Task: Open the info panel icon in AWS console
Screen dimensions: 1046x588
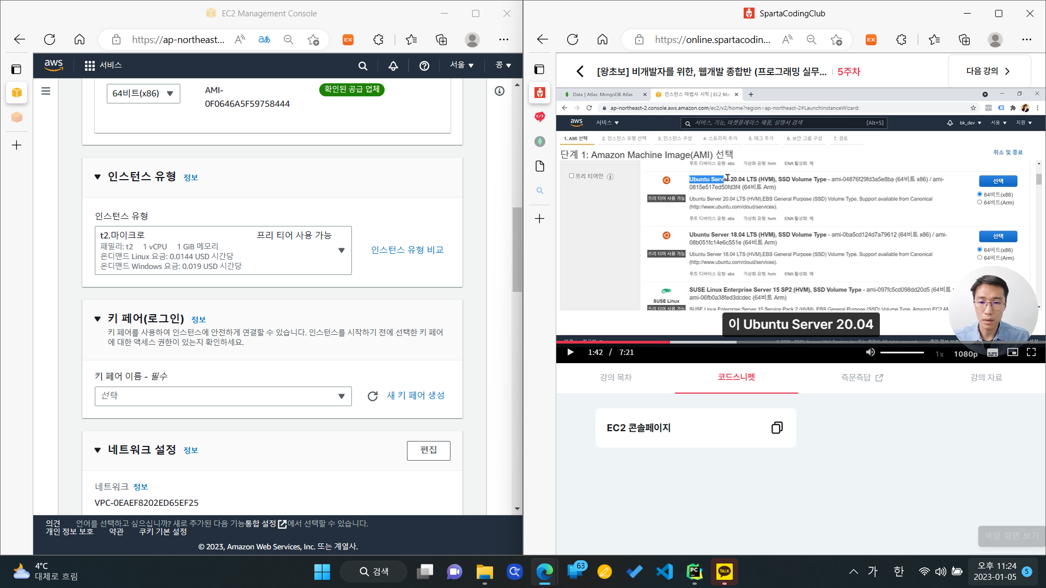Action: [500, 91]
